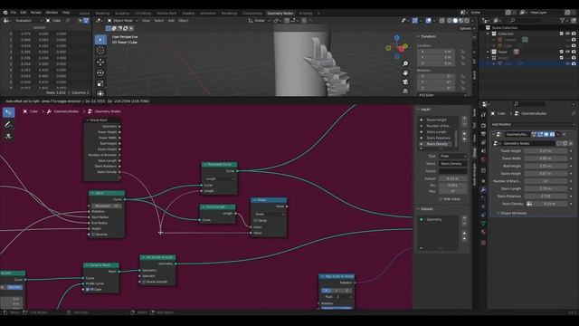Open the Render menu
This screenshot has height=326, width=579.
point(36,13)
